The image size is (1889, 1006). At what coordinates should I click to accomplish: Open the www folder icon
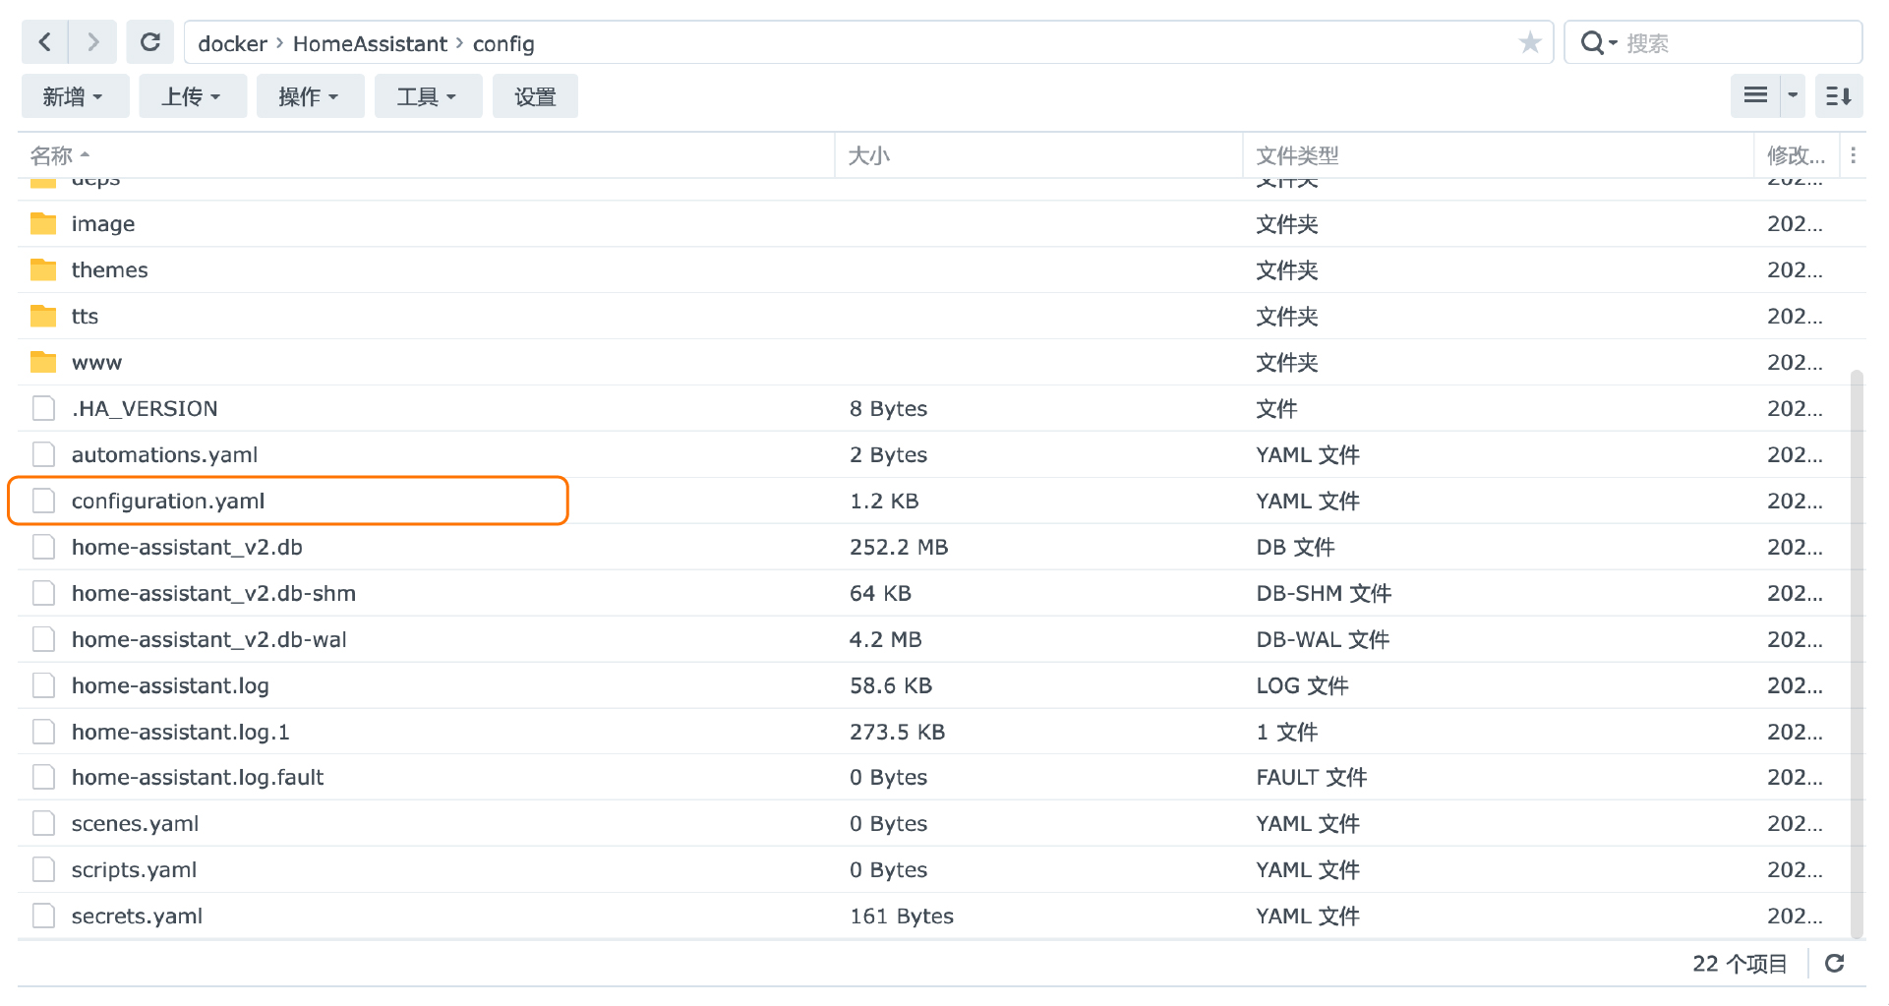(43, 362)
